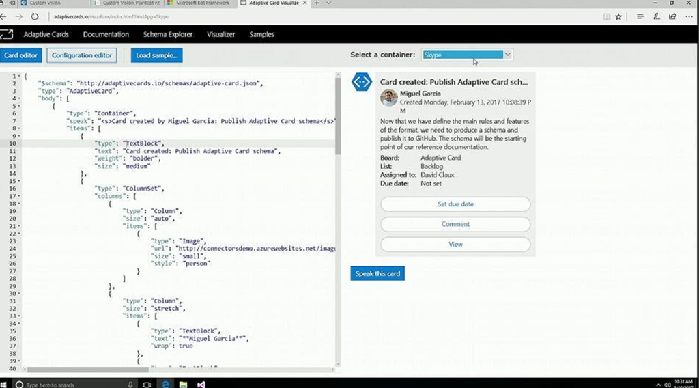Open the Documentation nav item

coord(106,34)
